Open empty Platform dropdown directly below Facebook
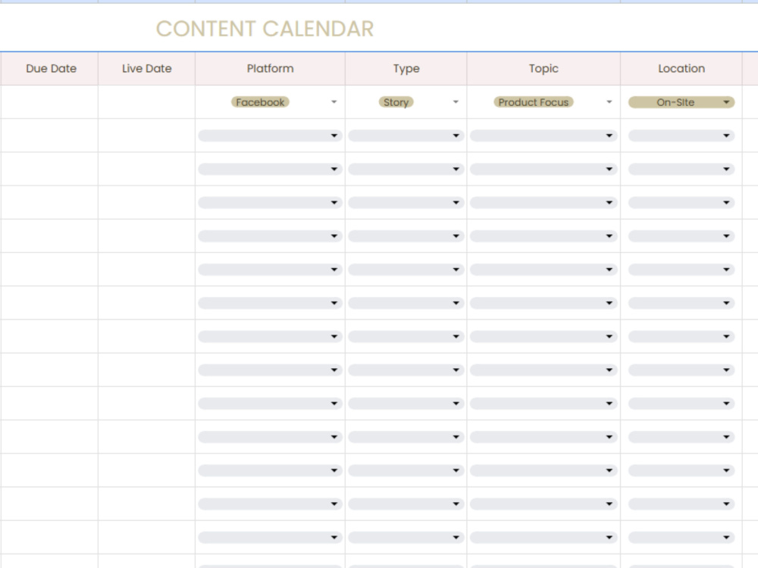This screenshot has width=758, height=568. tap(271, 136)
